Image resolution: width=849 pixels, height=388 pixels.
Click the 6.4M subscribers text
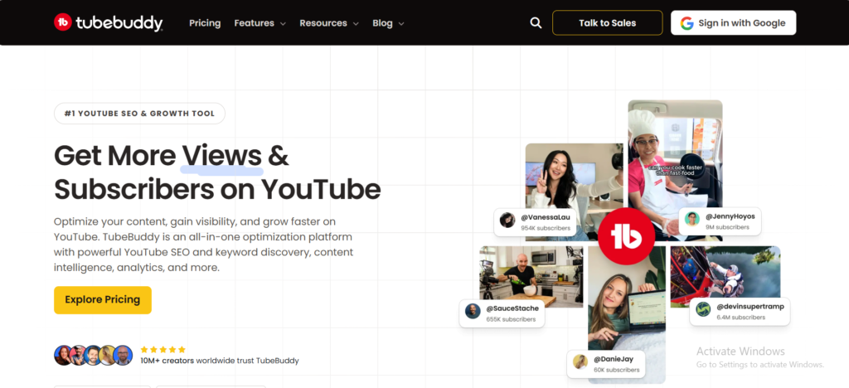point(740,318)
